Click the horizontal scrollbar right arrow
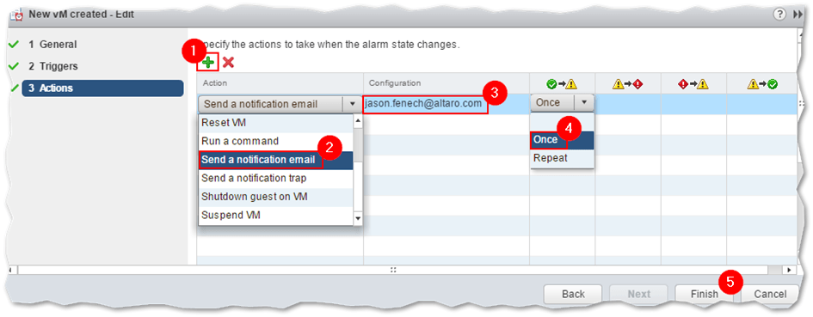The width and height of the screenshot is (813, 317). (789, 270)
